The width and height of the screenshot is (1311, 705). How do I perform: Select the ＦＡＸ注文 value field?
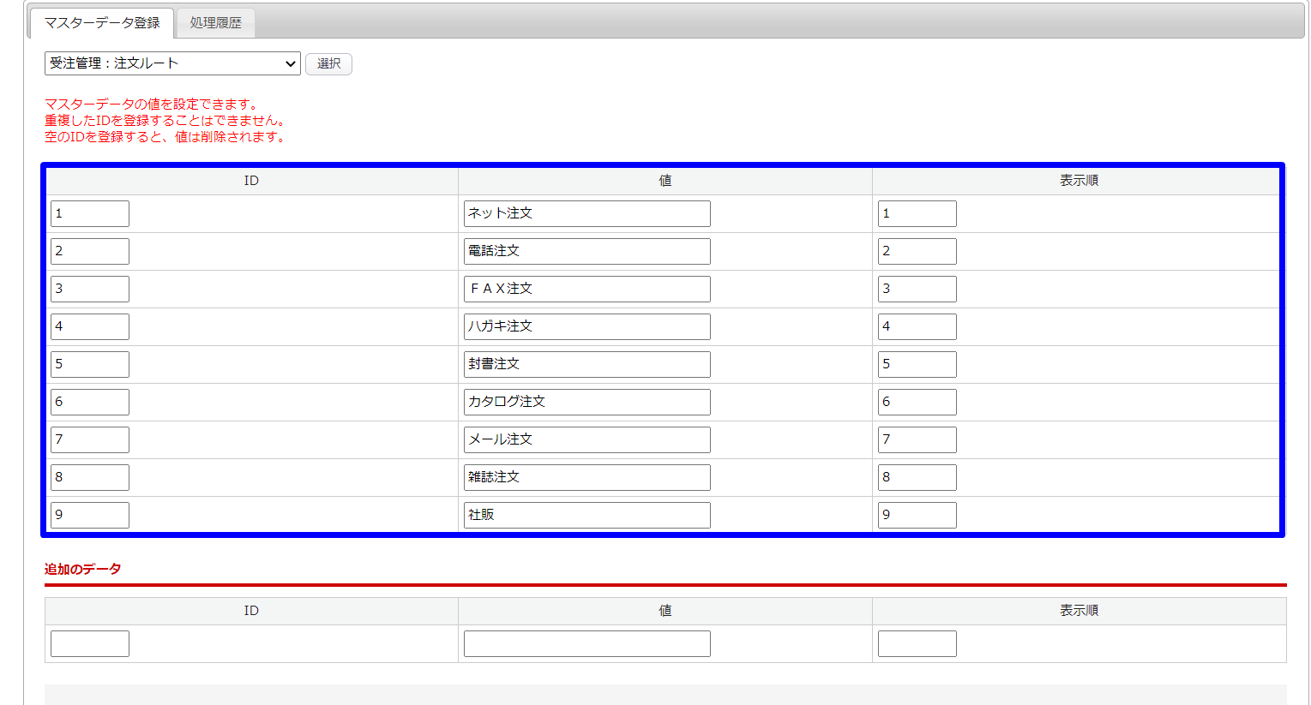point(586,290)
